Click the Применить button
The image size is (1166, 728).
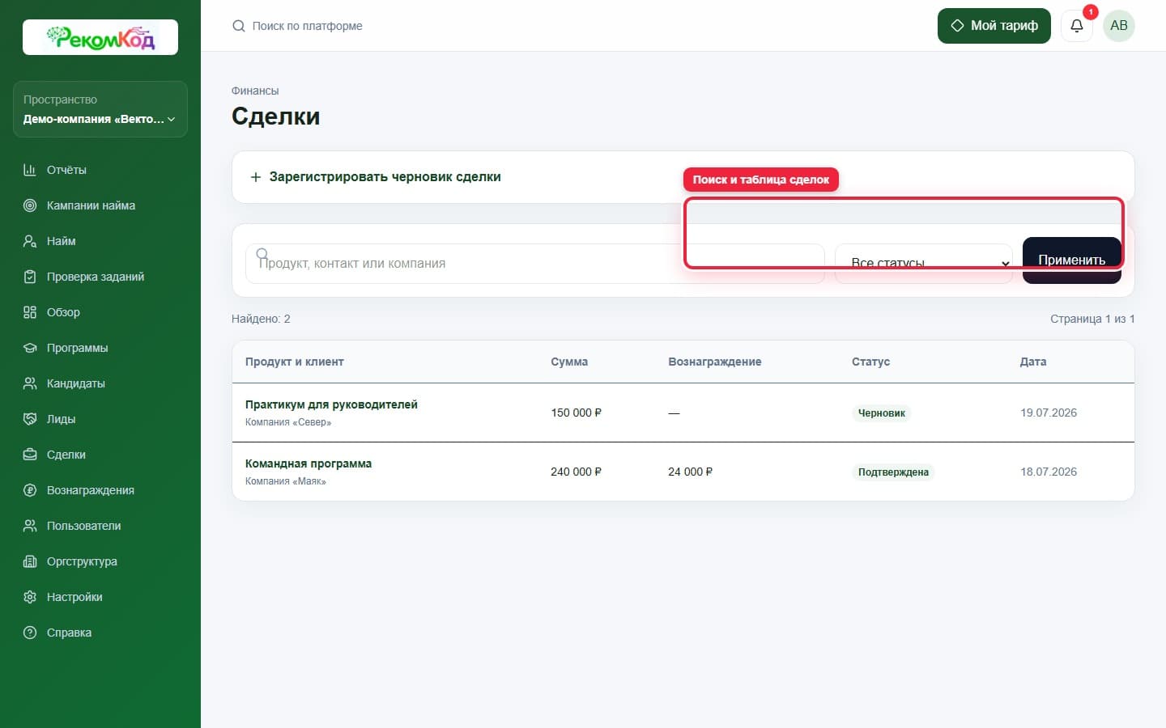[x=1072, y=260]
